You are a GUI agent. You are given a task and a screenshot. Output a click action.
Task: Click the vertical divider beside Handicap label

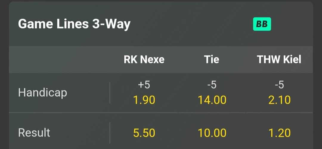click(x=110, y=93)
